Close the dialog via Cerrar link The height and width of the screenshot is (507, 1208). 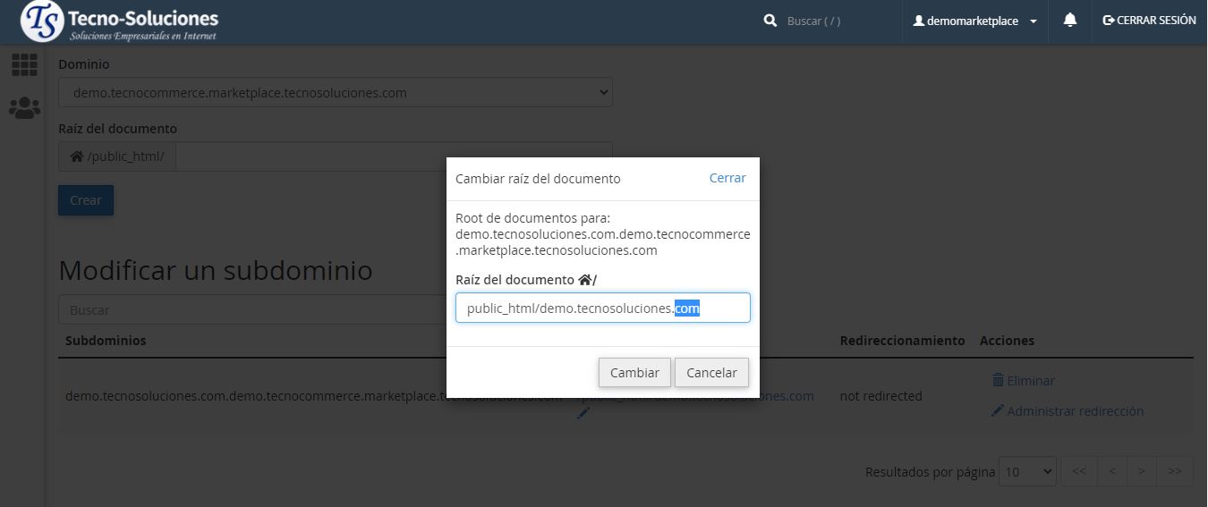(x=727, y=178)
